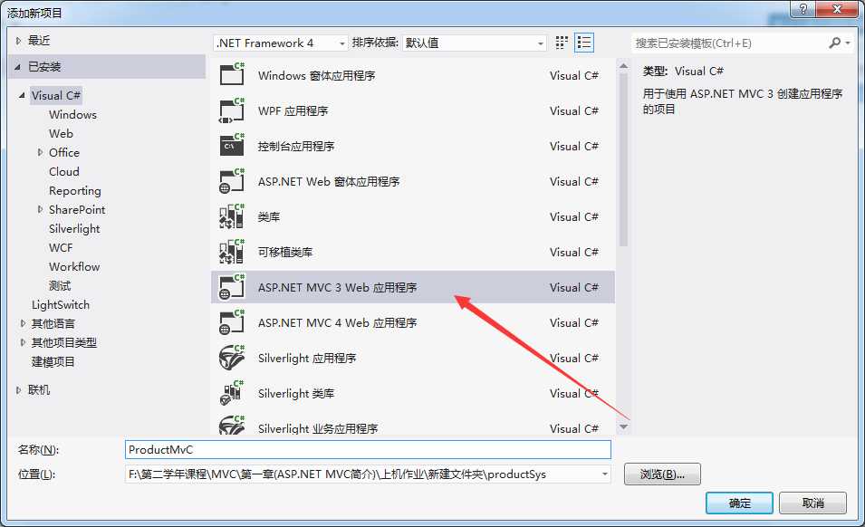Screen dimensions: 865x527
Task: Switch to medium icons list view
Action: coord(583,43)
